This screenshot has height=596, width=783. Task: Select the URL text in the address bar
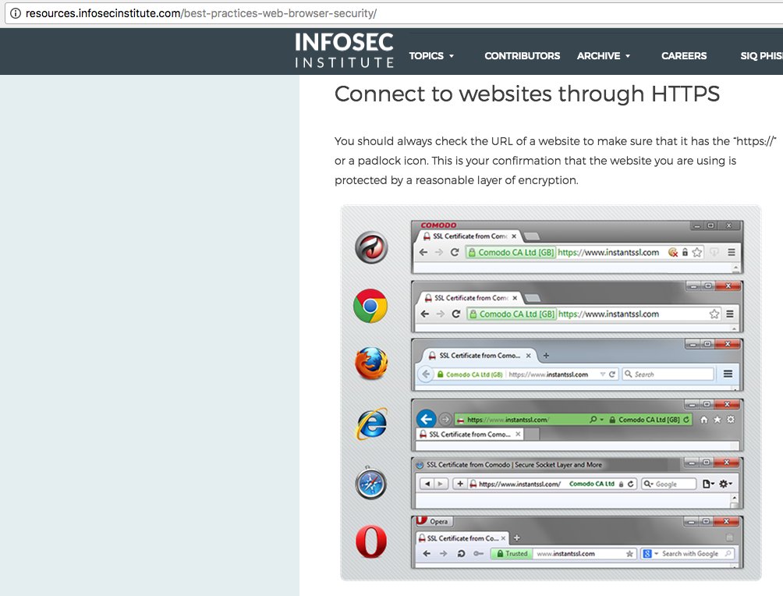tap(201, 13)
